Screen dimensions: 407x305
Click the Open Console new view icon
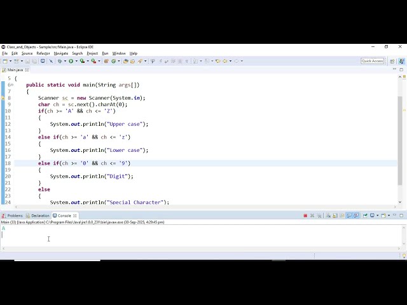383,216
